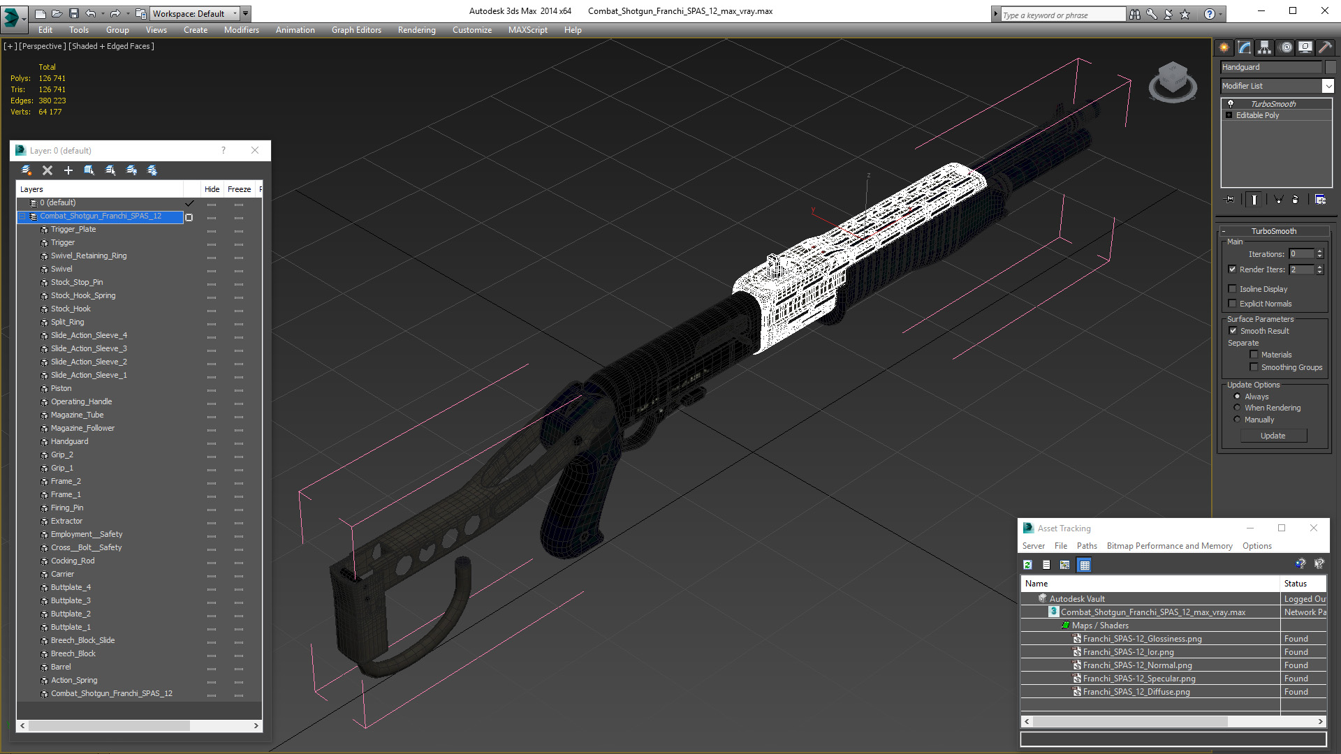This screenshot has height=754, width=1341.
Task: Click Table View icon in Asset Tracking
Action: pos(1084,565)
